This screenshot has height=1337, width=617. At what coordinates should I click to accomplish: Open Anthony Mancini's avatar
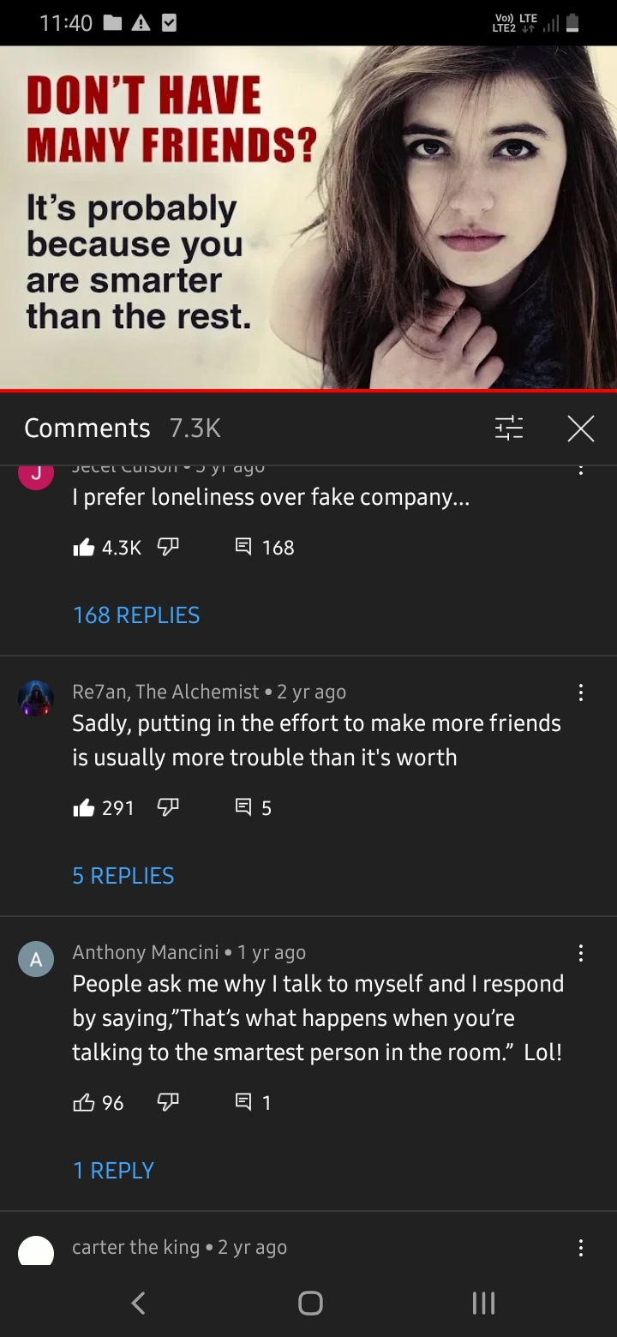[36, 960]
